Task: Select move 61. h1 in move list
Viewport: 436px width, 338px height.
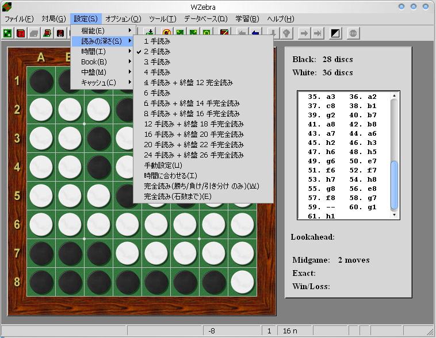Action: (322, 216)
